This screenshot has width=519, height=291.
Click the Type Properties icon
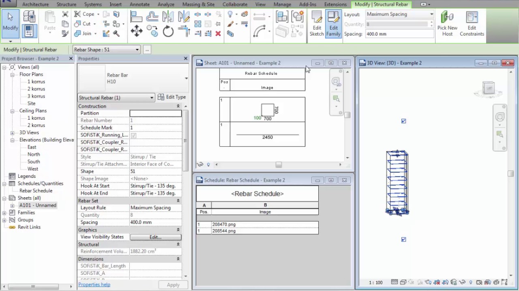[x=29, y=16]
